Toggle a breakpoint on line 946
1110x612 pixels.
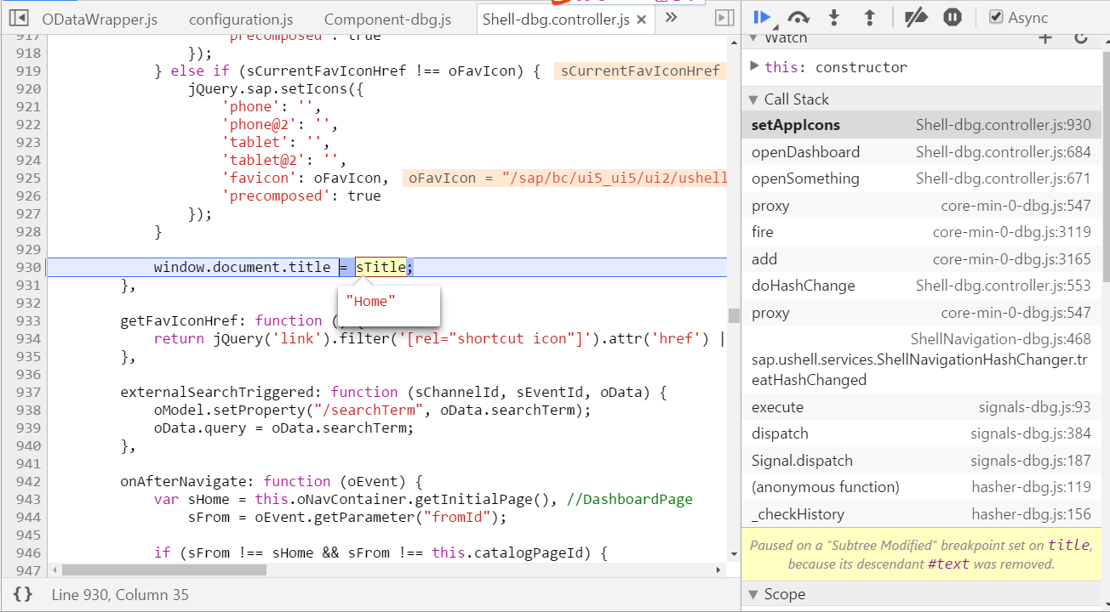click(28, 552)
